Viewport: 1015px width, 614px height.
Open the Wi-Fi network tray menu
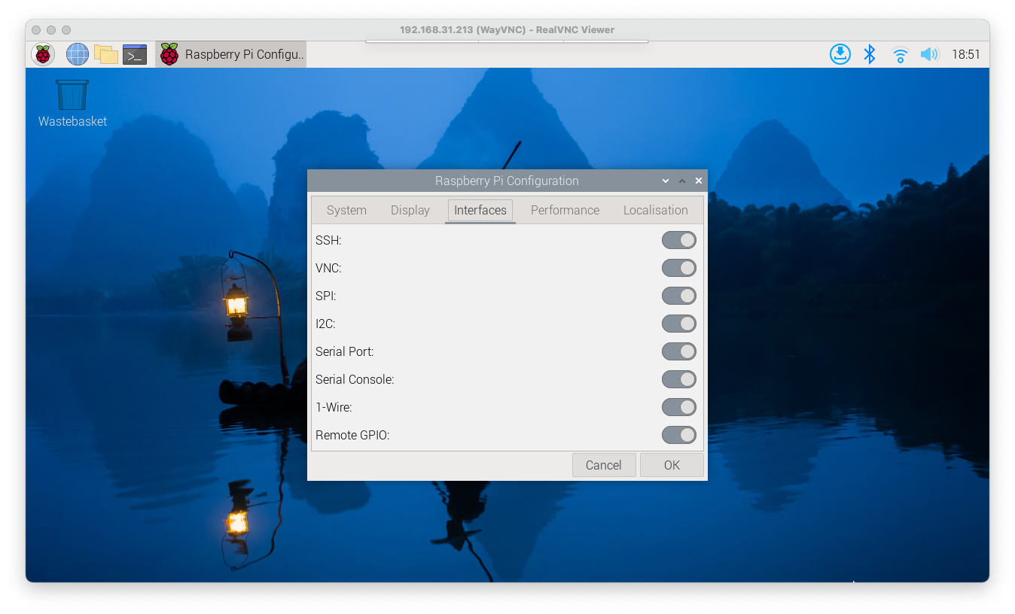pos(900,54)
